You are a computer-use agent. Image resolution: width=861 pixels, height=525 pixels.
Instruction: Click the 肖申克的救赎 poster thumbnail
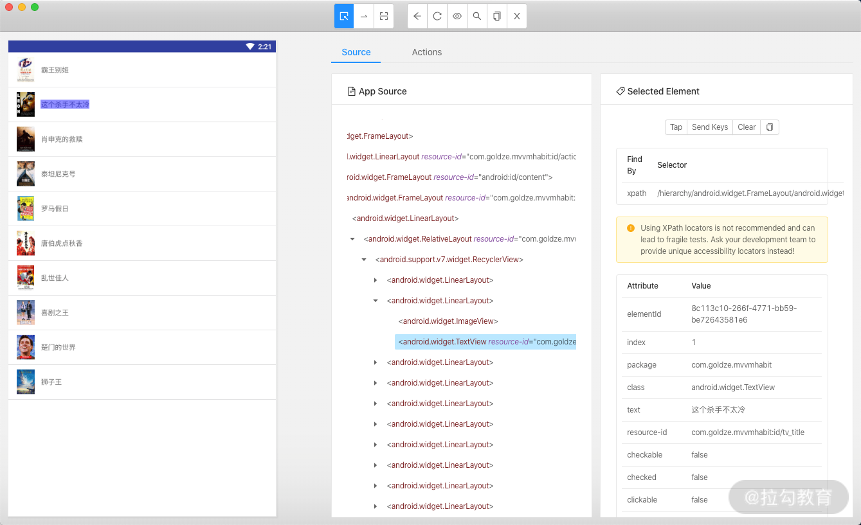click(x=26, y=139)
